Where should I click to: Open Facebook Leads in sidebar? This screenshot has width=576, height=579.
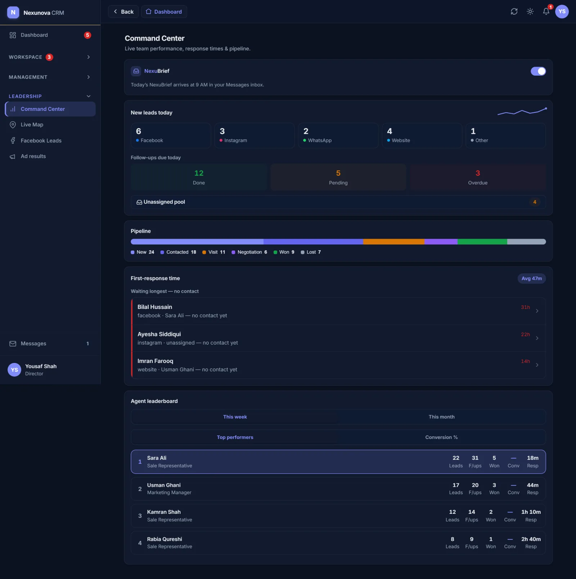[x=50, y=140]
